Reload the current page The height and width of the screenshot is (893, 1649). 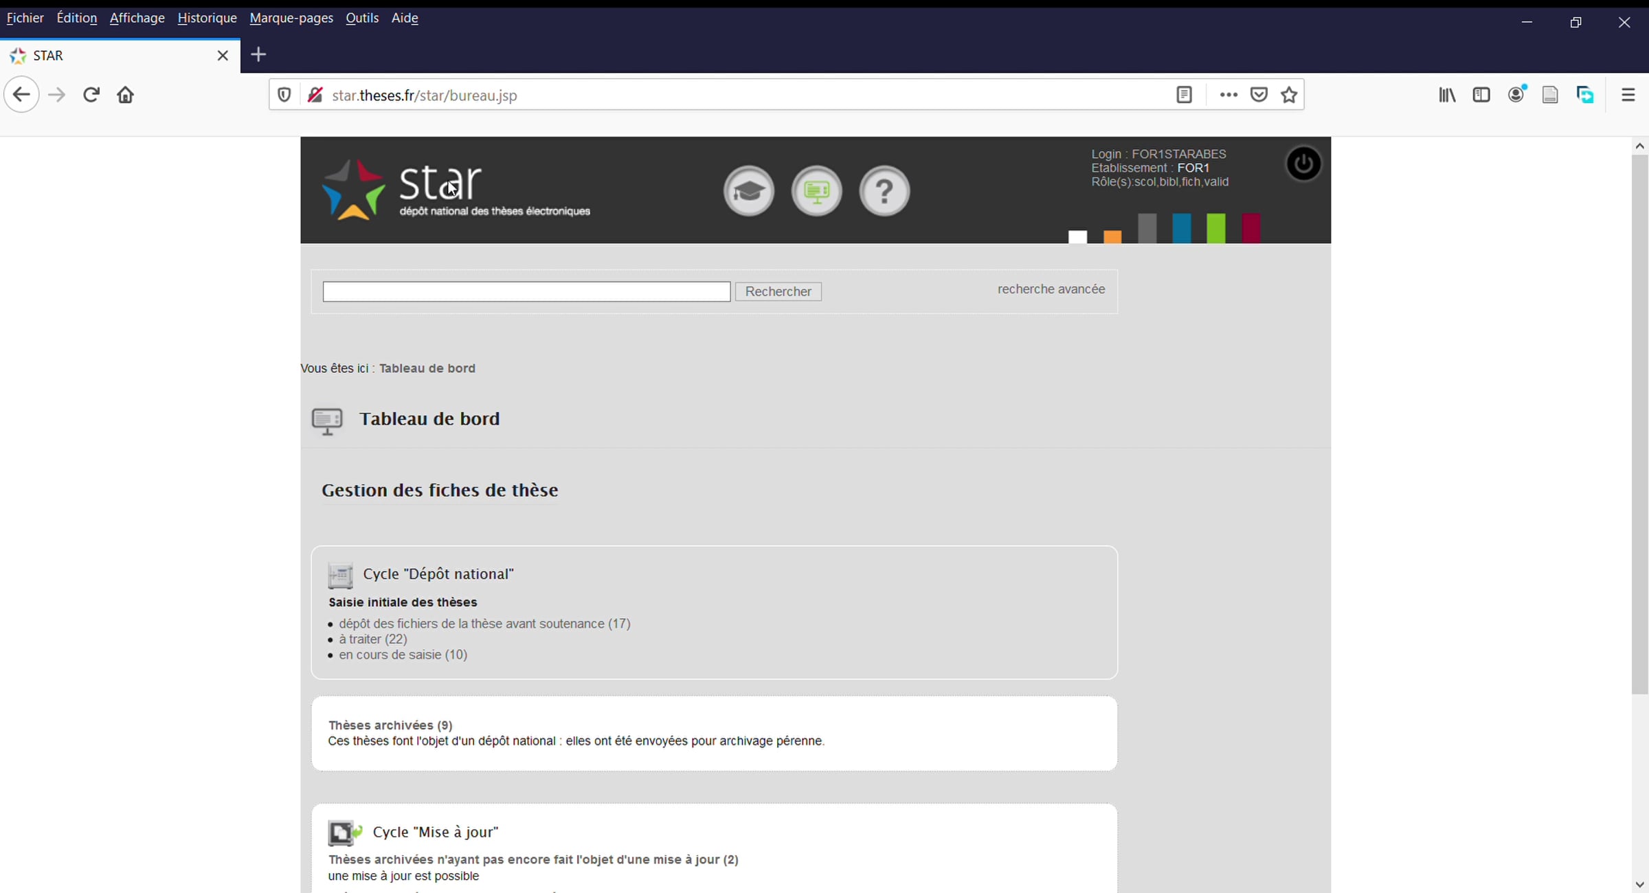91,95
